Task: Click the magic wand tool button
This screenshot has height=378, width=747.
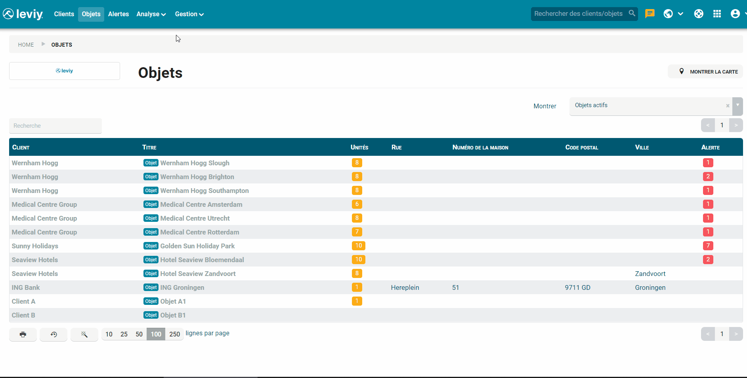Action: (84, 335)
